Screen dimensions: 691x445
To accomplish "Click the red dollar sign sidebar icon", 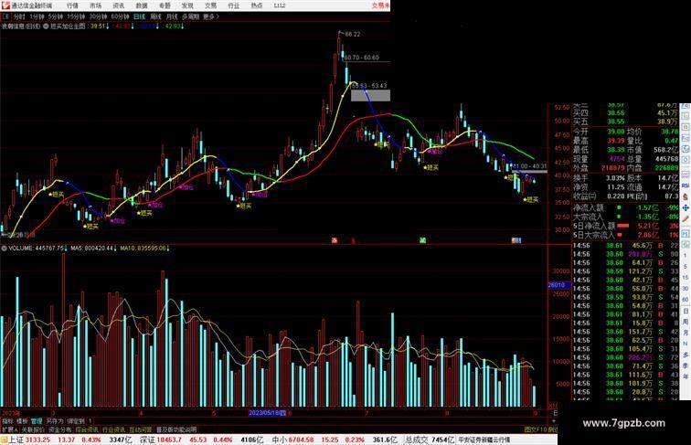I will [686, 196].
